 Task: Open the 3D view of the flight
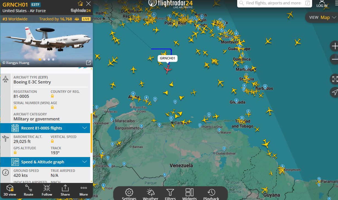click(10, 190)
